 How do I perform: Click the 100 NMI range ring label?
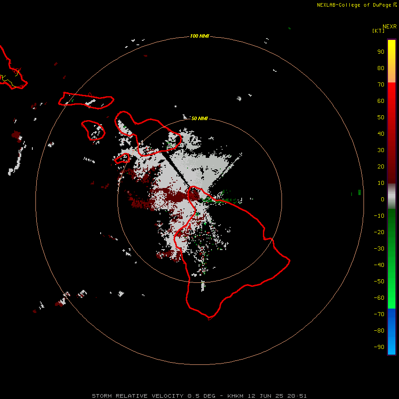coord(199,36)
